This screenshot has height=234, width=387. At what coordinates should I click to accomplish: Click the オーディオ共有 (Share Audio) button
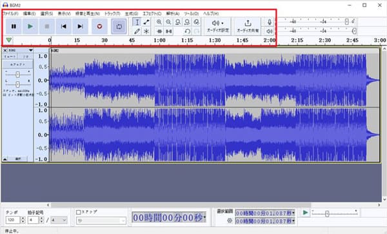[x=248, y=26]
